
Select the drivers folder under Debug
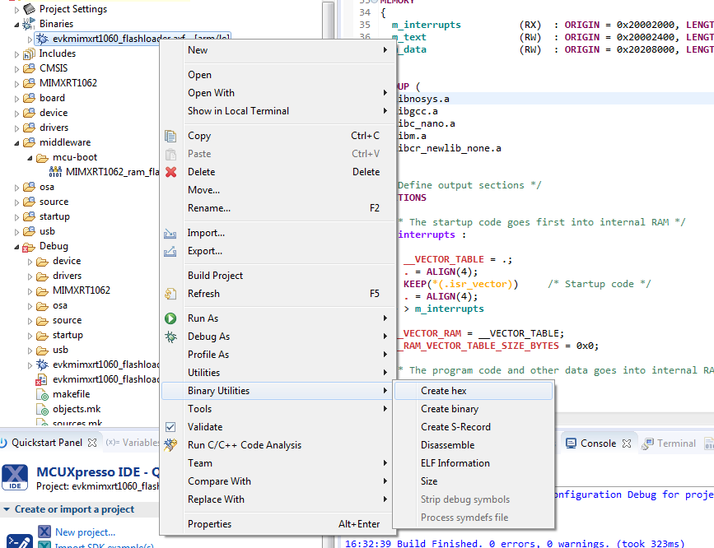pyautogui.click(x=67, y=276)
